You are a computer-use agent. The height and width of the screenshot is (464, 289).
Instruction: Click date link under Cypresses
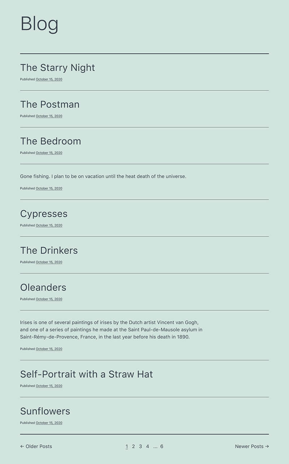tap(49, 225)
